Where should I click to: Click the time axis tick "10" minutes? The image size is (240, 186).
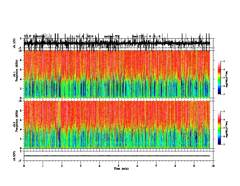(213, 166)
